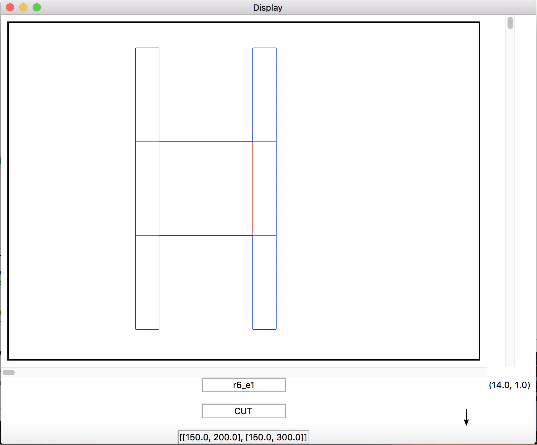537x445 pixels.
Task: Click the downward arrow icon
Action: pos(466,418)
